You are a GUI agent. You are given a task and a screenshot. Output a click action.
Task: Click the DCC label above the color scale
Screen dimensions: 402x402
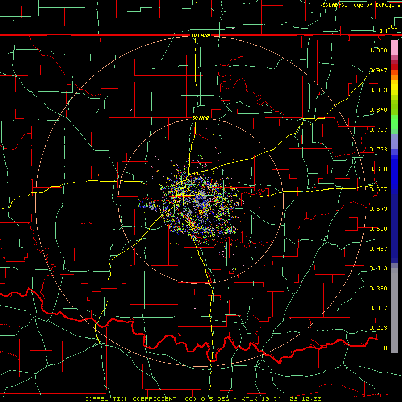392,27
